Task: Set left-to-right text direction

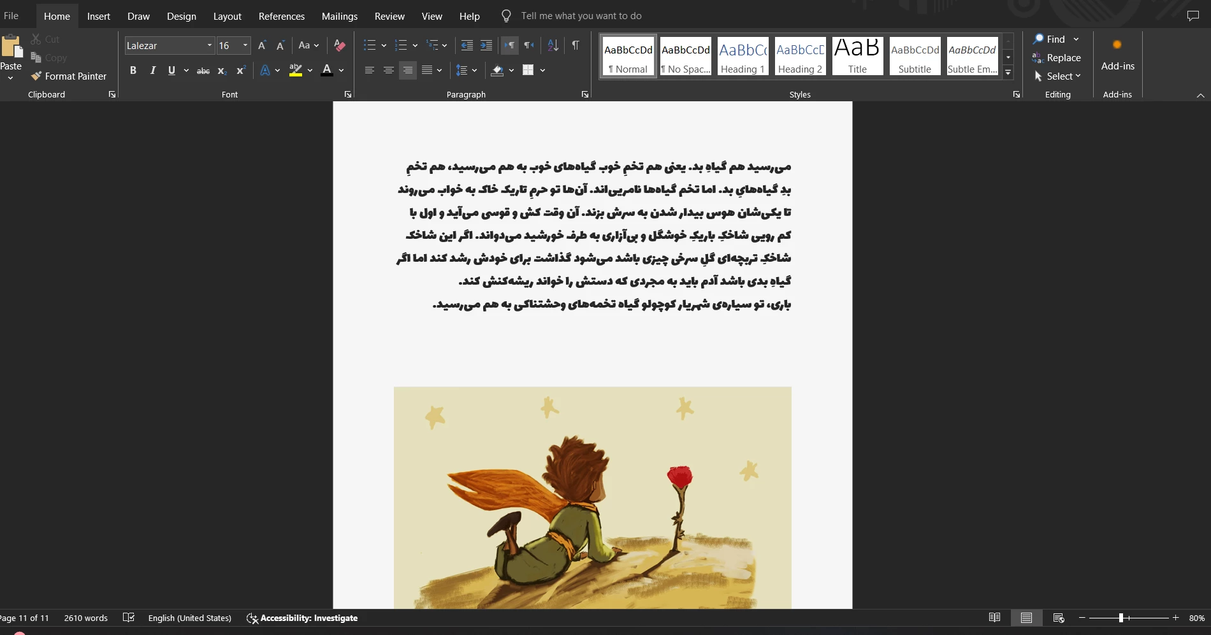Action: [510, 45]
